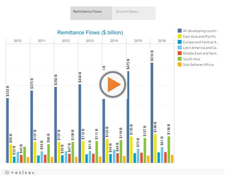
Task: Switch to the Remittance Flows tab
Action: (x=92, y=13)
